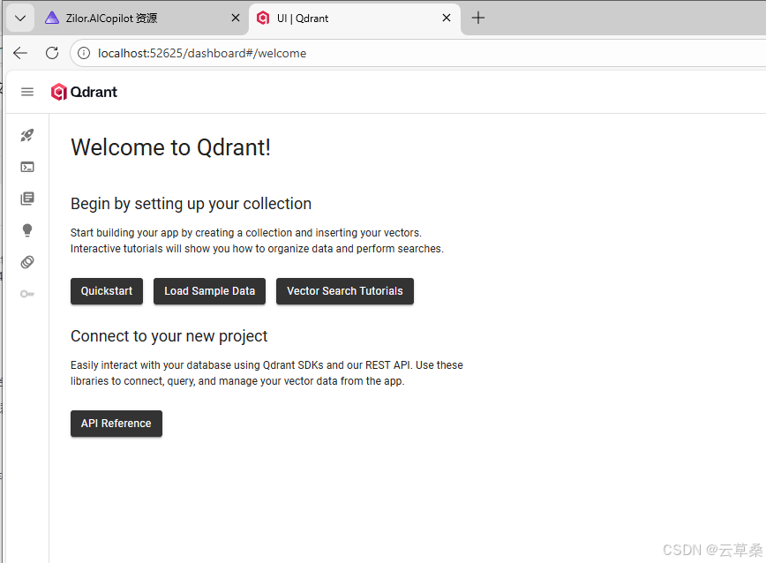
Task: Close the UI | Qdrant tab
Action: click(447, 18)
